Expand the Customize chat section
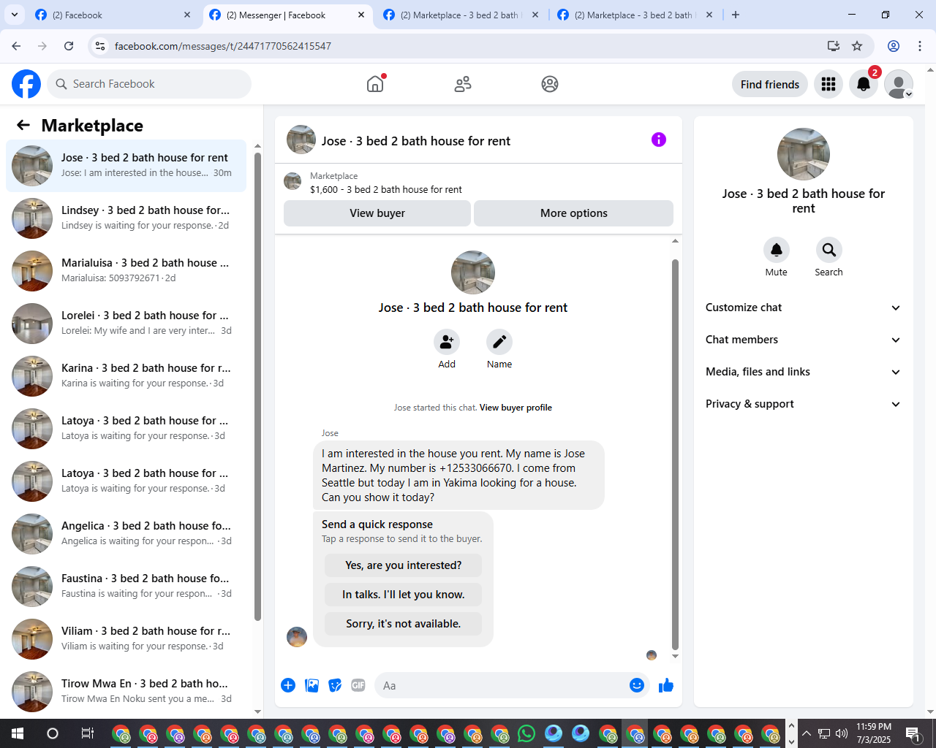Screen dimensions: 936x748 pyautogui.click(x=803, y=308)
